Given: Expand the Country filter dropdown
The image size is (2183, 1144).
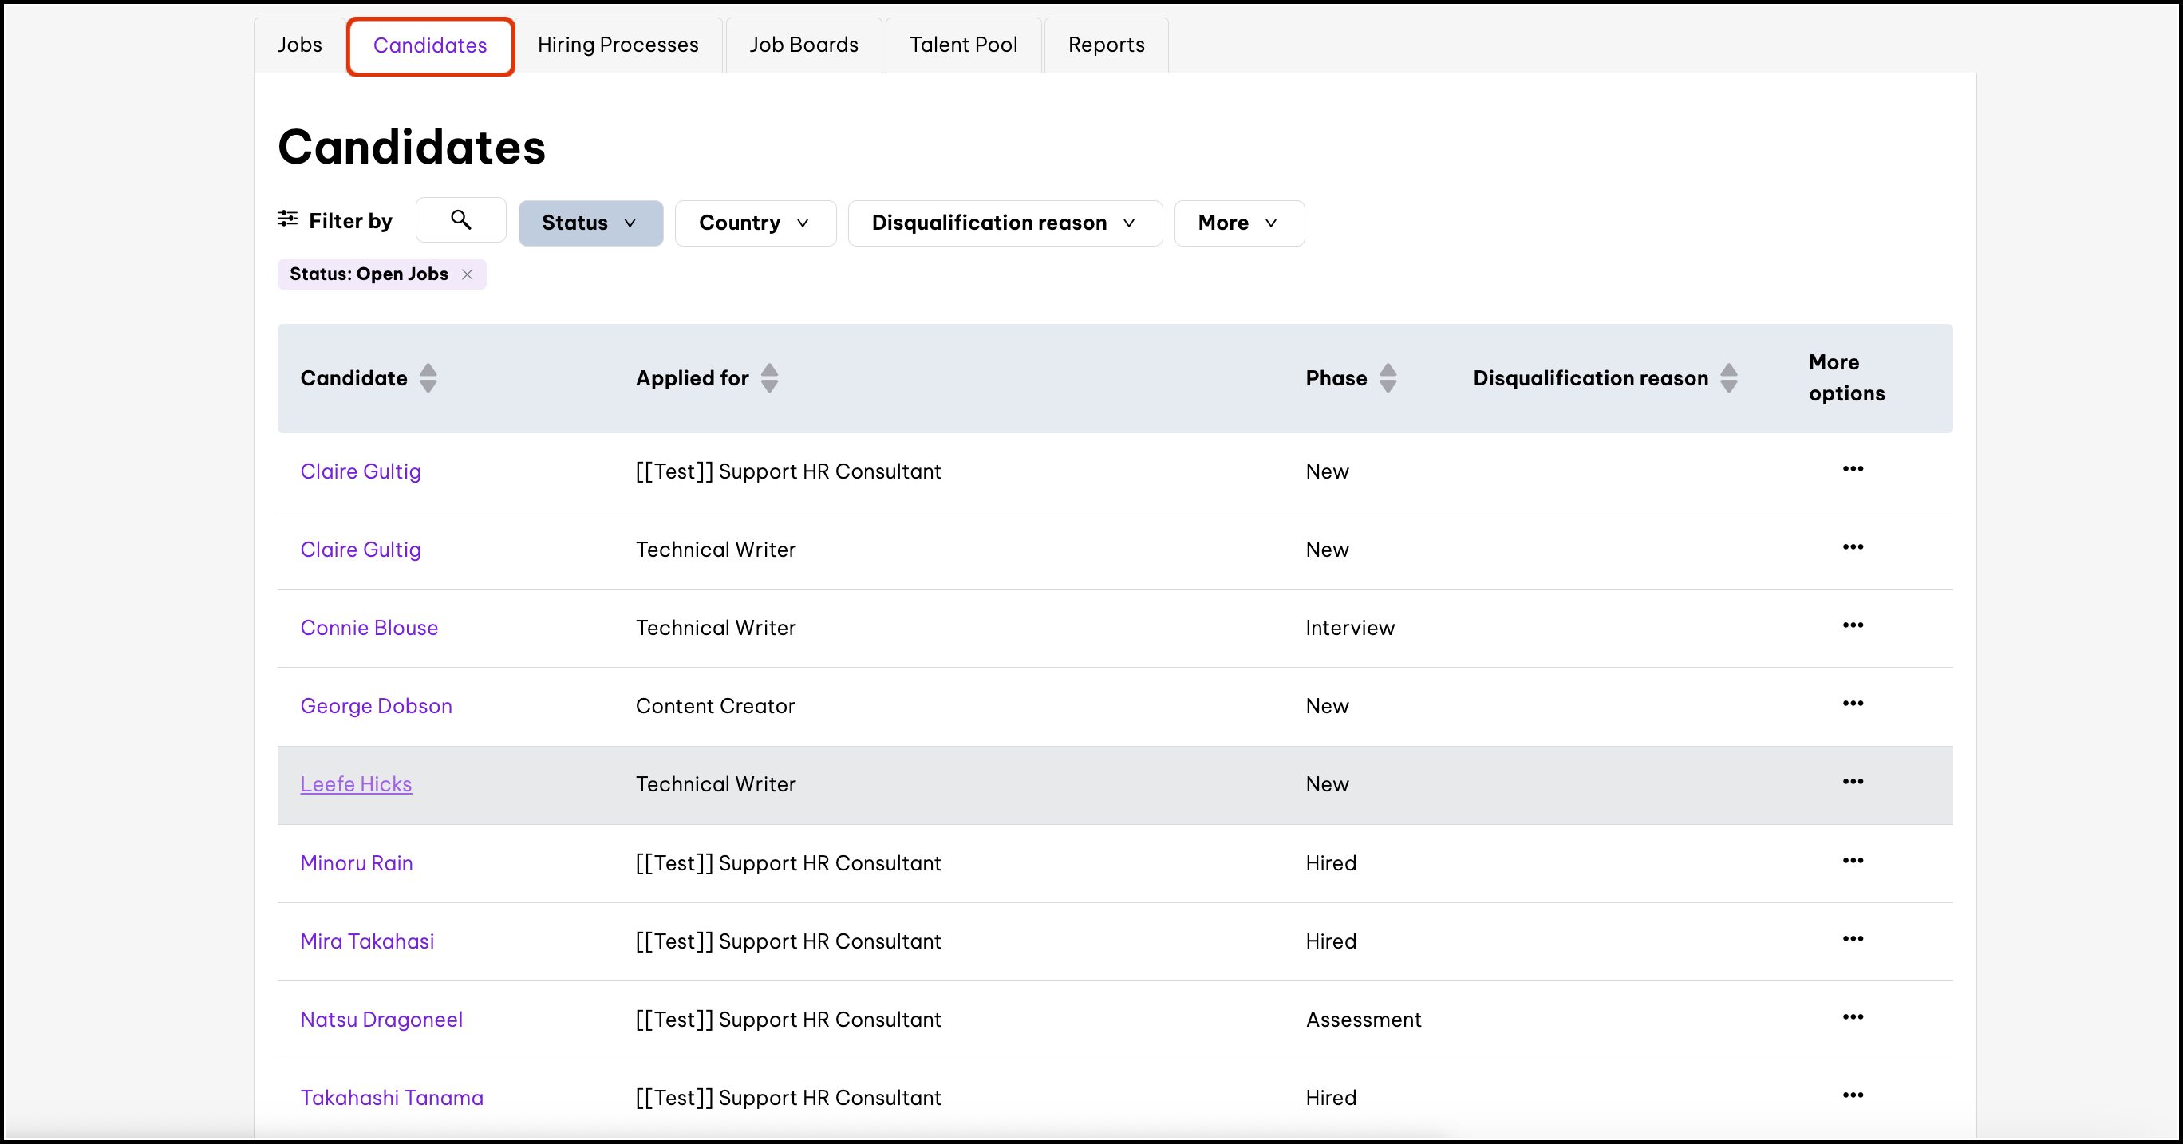Looking at the screenshot, I should tap(754, 223).
